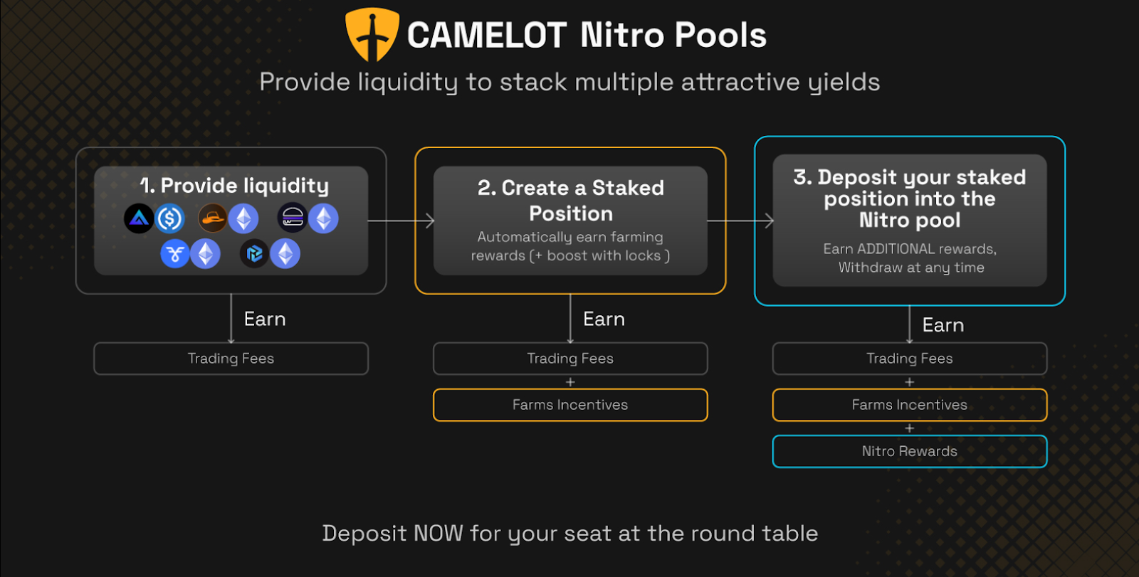Click the black triangle token icon
This screenshot has height=577, width=1139.
coord(139,218)
